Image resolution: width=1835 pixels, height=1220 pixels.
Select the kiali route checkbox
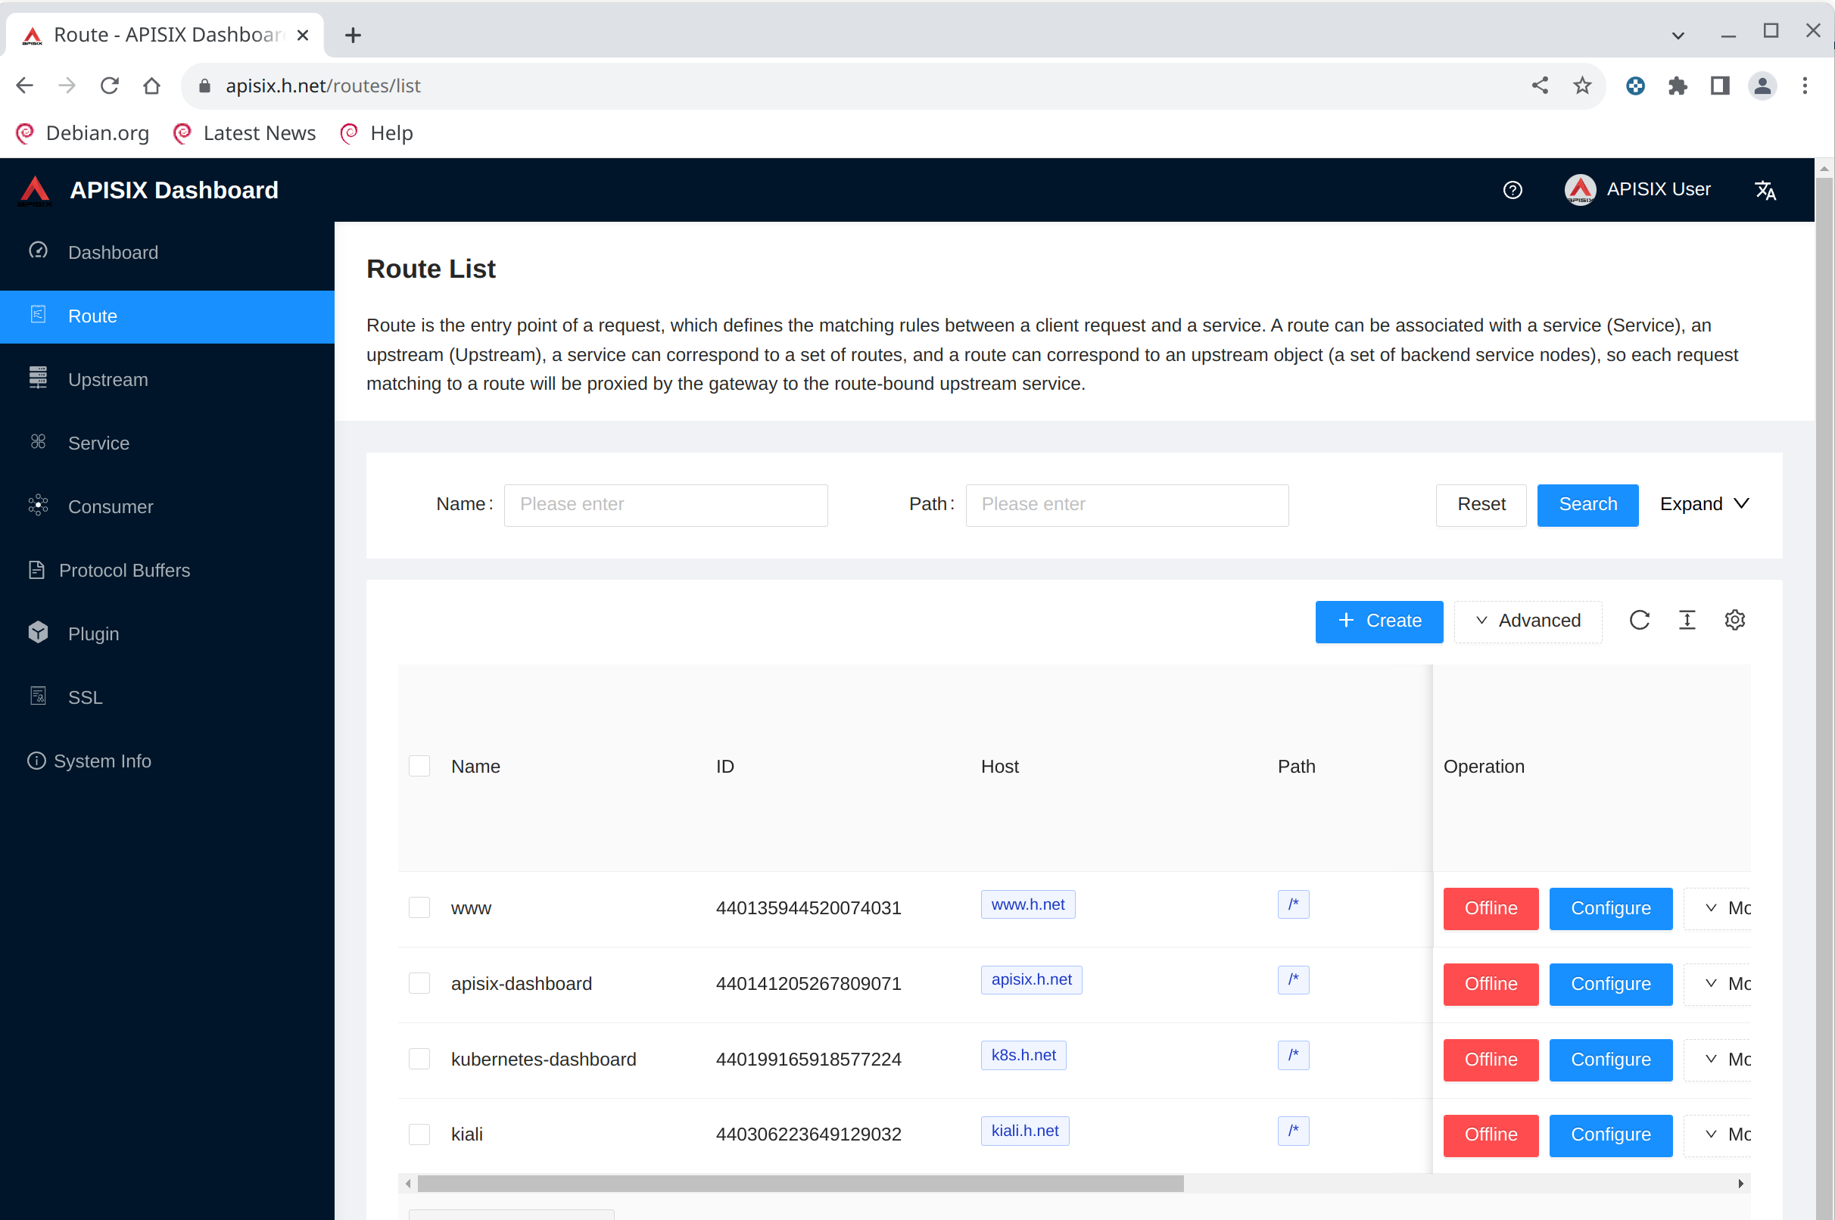(x=419, y=1134)
